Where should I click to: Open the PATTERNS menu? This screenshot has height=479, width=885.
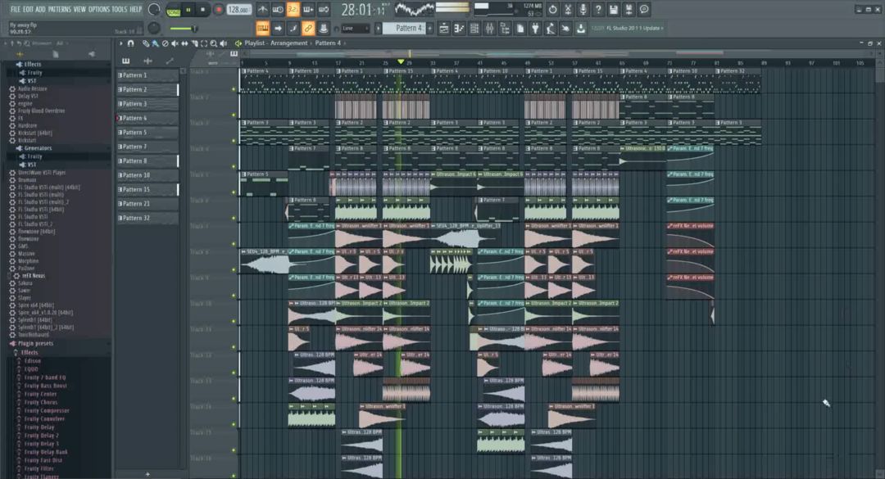59,9
